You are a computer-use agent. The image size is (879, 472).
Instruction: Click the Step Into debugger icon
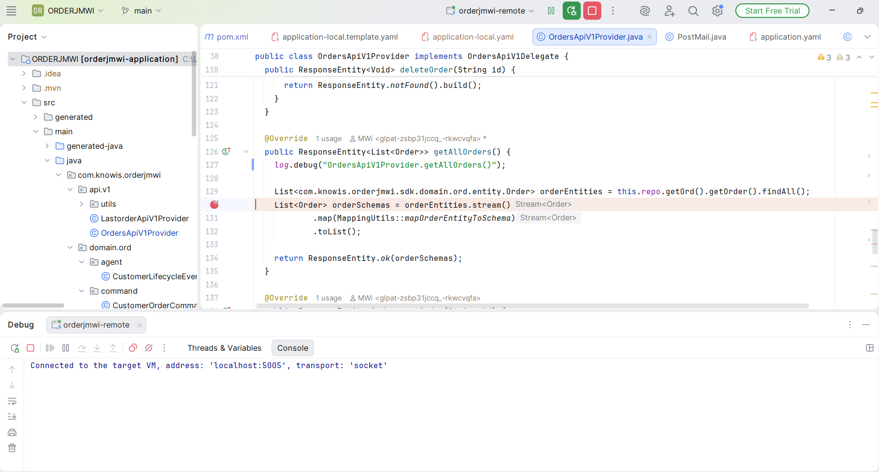point(97,348)
